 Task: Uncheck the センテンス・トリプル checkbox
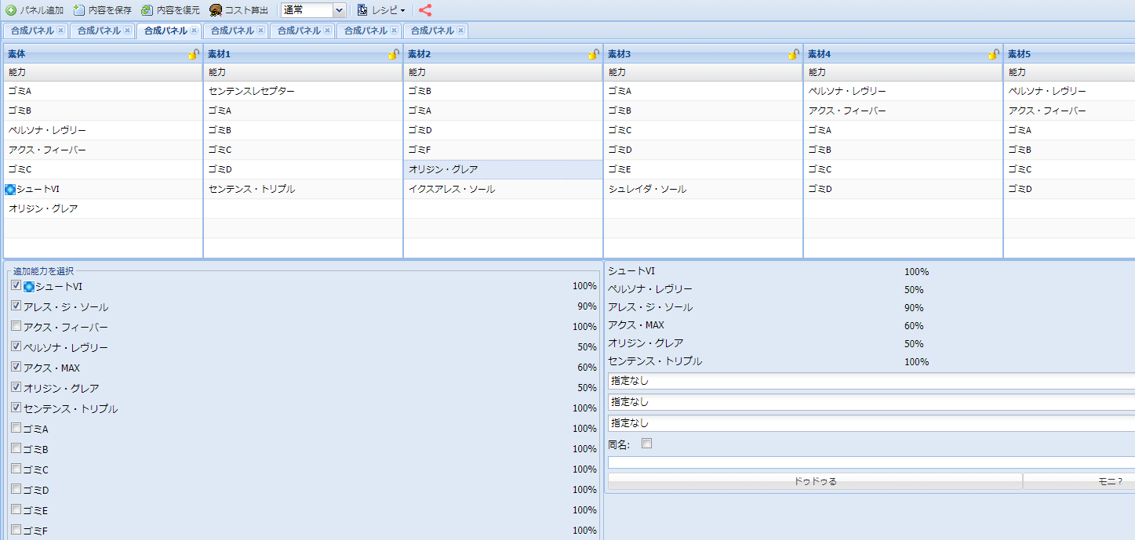tap(16, 408)
